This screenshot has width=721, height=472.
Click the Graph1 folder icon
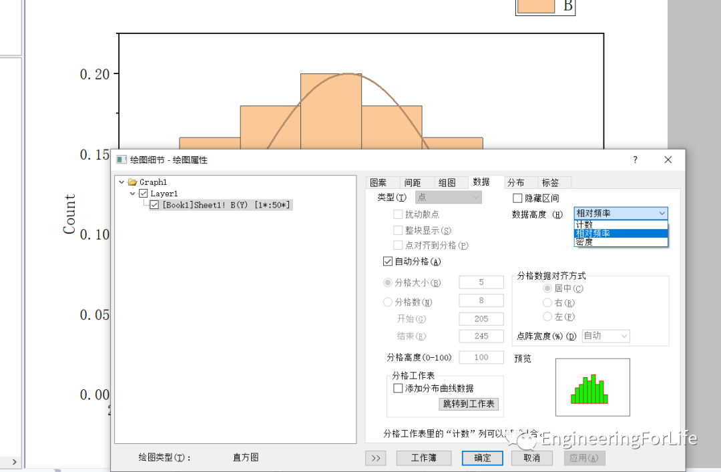tap(132, 182)
